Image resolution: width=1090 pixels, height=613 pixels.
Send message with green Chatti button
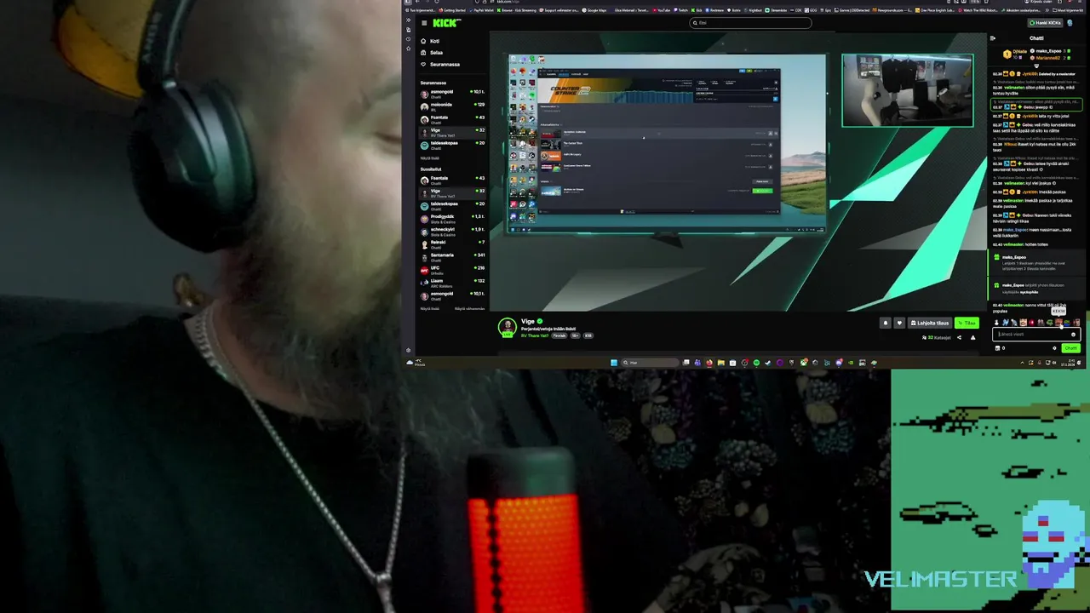click(x=1070, y=348)
